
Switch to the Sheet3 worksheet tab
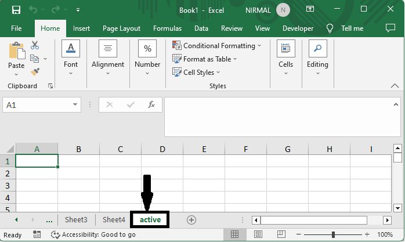[x=76, y=220]
